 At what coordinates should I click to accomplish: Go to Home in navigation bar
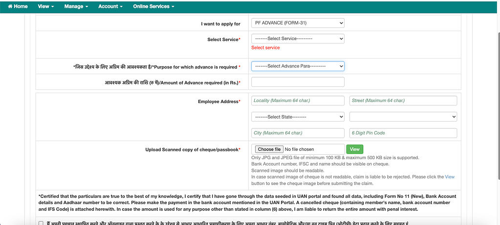coord(18,6)
